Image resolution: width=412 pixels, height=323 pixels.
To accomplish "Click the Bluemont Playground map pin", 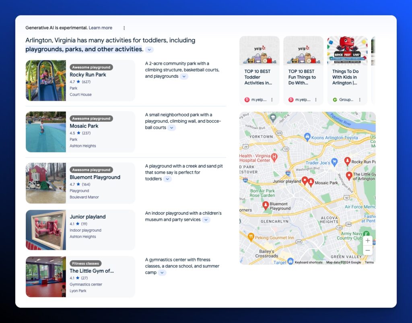I will pos(266,205).
